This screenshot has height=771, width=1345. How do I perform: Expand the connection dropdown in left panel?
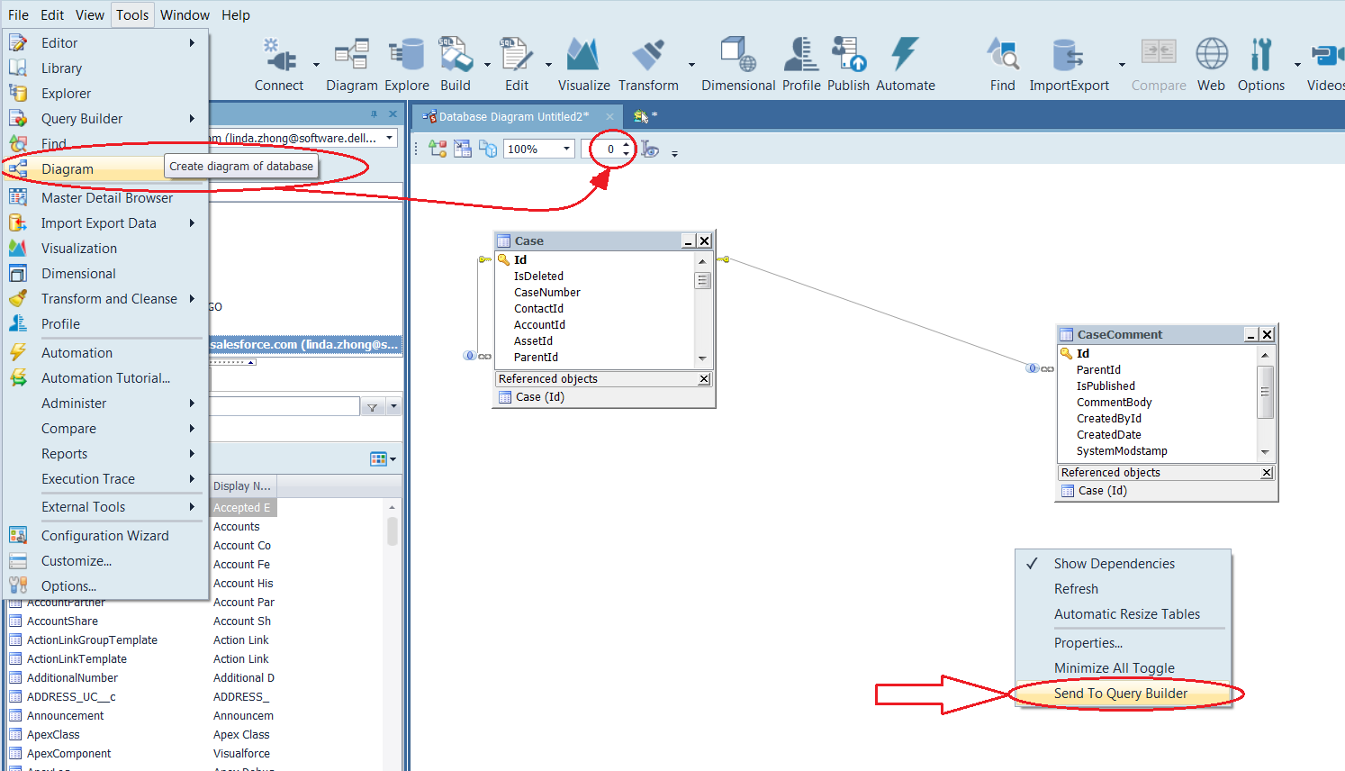[x=390, y=138]
